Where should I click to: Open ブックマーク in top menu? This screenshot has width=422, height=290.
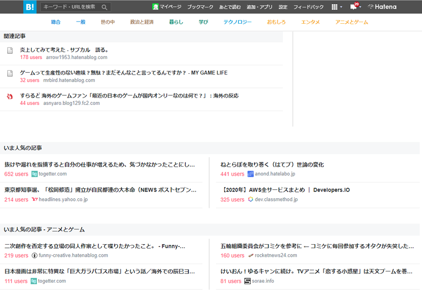coord(200,7)
